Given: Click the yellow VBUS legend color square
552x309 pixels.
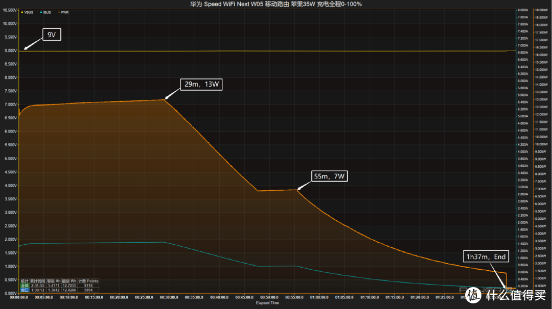Looking at the screenshot, I should (x=22, y=12).
